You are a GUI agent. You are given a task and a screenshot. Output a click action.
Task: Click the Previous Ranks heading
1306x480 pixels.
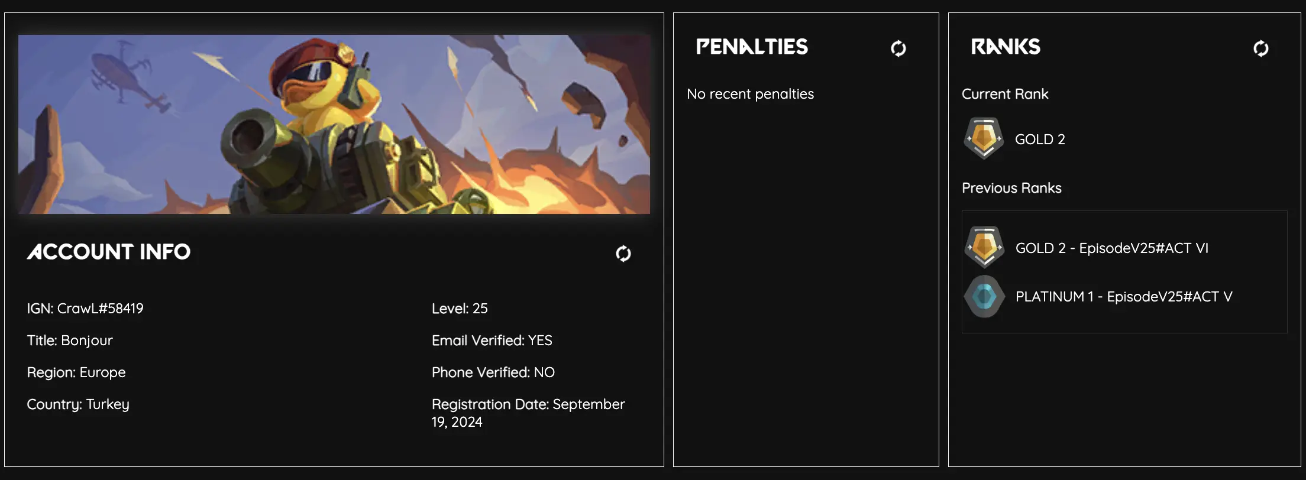point(1011,188)
